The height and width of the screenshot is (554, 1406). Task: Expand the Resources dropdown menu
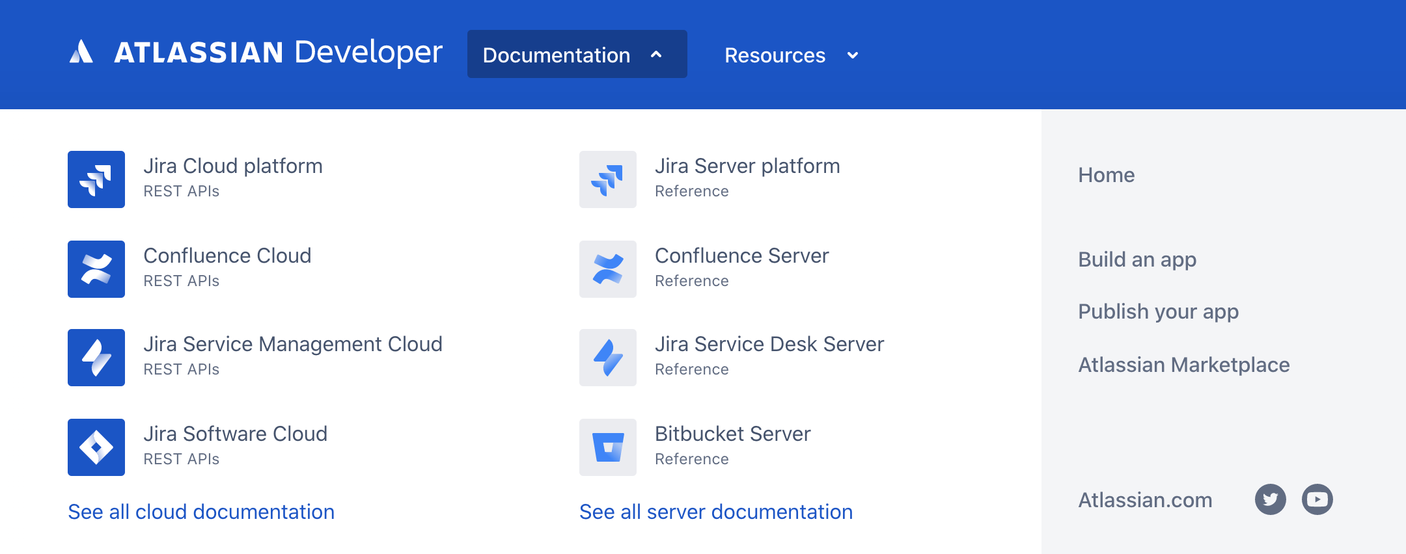point(775,55)
